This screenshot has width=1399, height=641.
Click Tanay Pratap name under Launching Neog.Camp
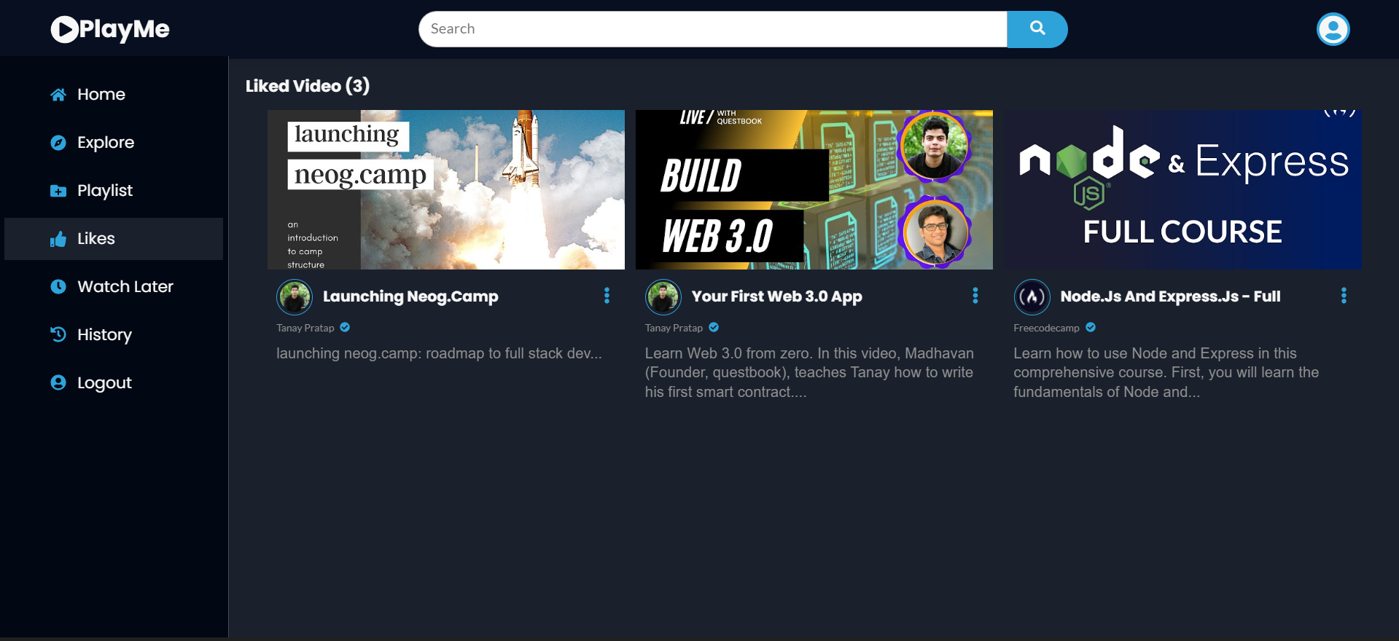pos(305,328)
